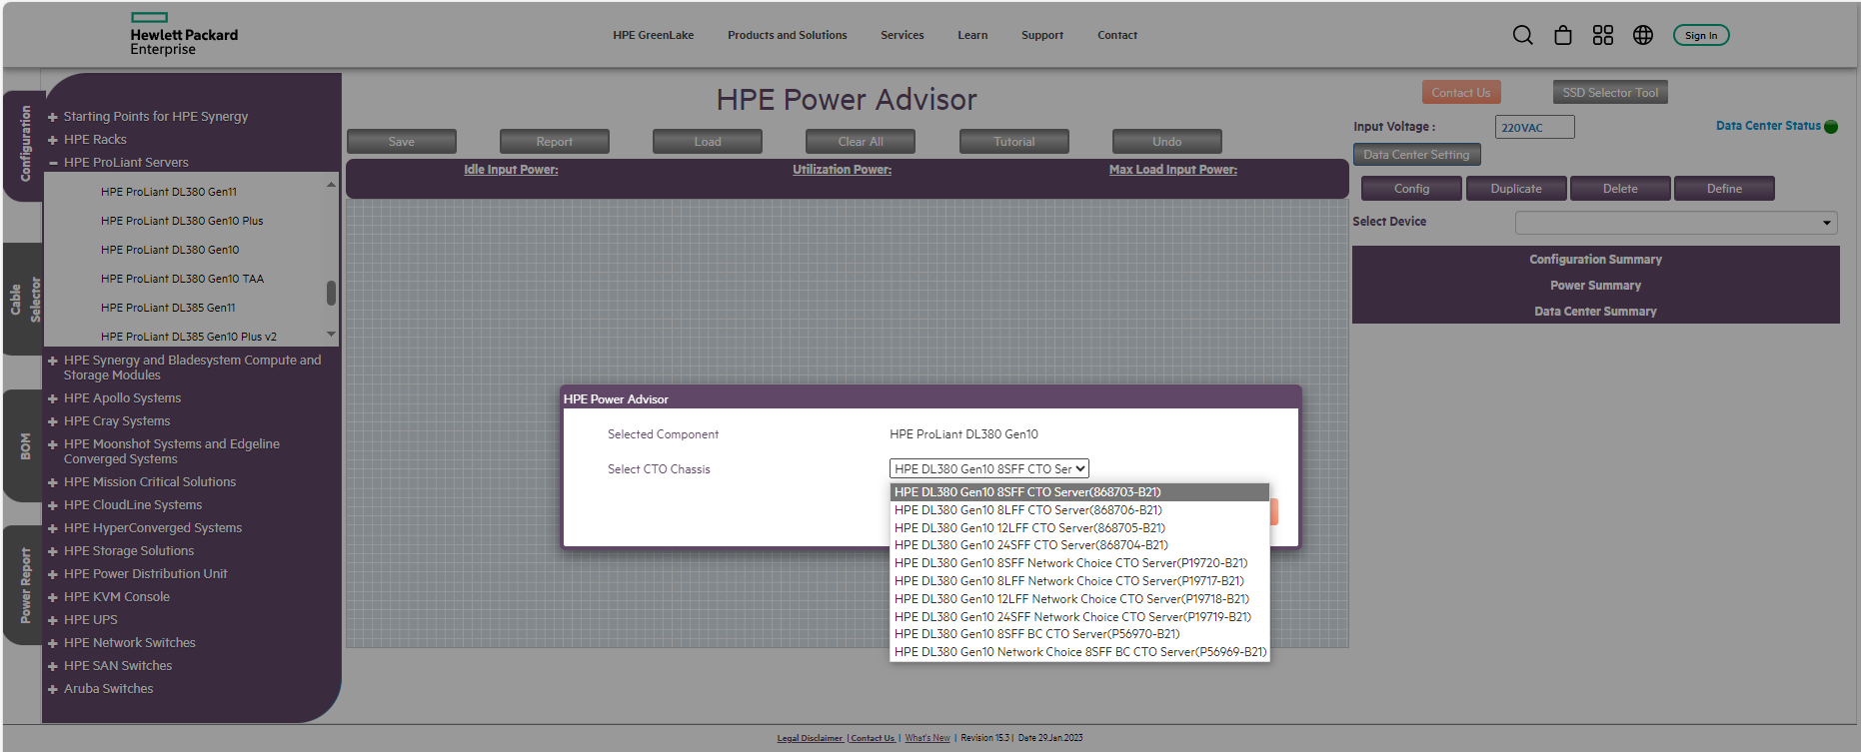Click the Delete button
This screenshot has width=1861, height=752.
(1620, 189)
